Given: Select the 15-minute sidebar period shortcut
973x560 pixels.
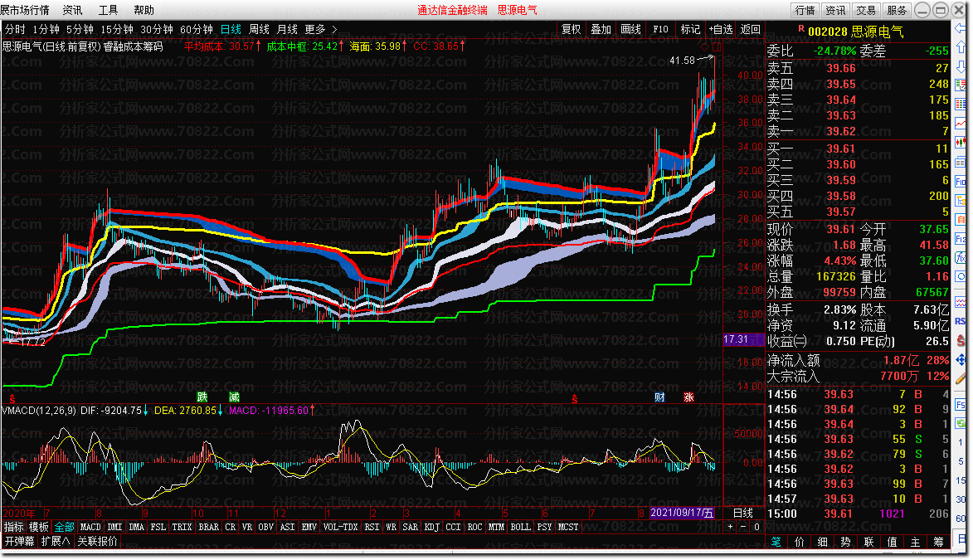Looking at the screenshot, I should 961,480.
